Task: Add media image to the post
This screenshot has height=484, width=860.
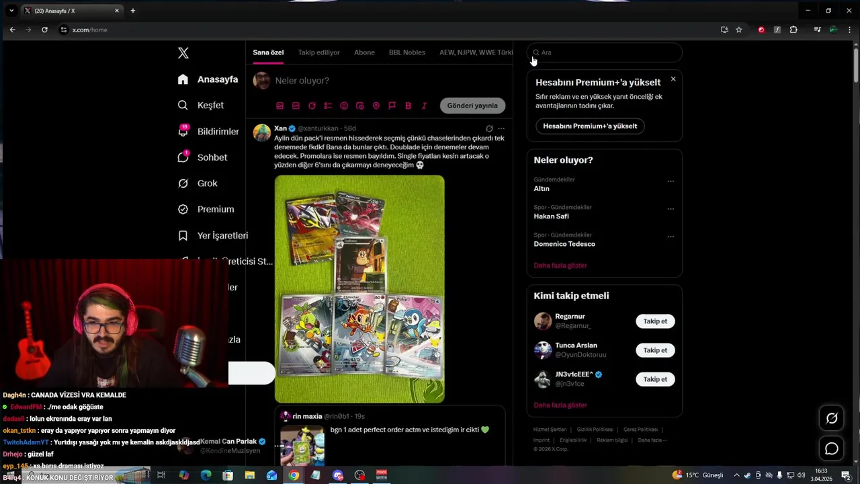Action: [x=279, y=106]
